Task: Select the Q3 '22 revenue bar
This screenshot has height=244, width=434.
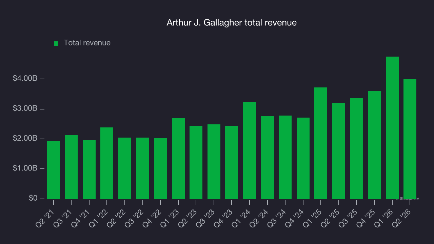Action: coord(143,168)
